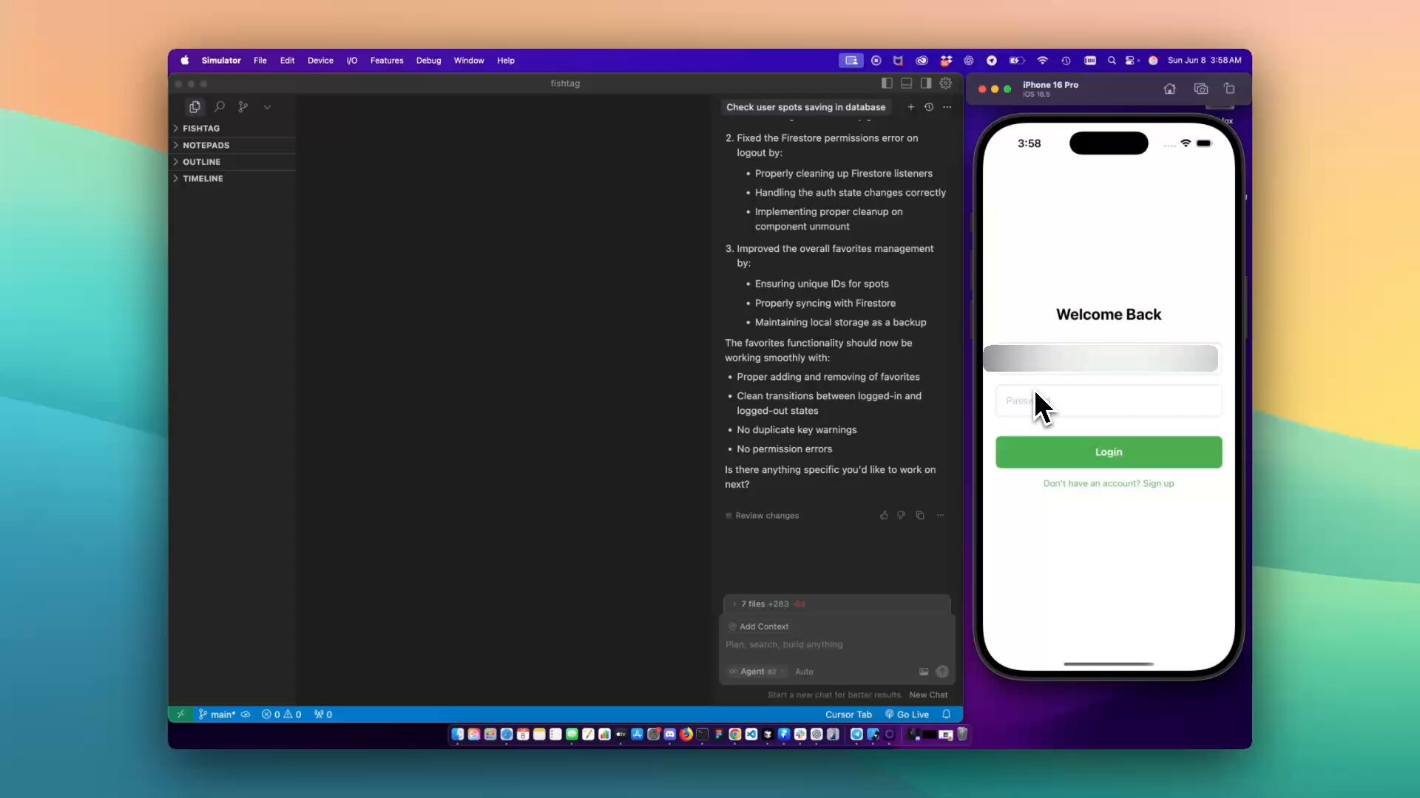Open the Features menu
Screen dimensions: 1420x798
point(387,61)
